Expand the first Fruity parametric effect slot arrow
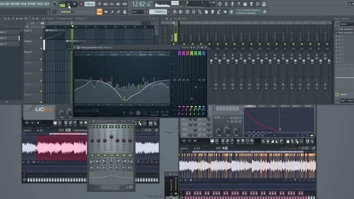354x199 pixels. [x=337, y=29]
